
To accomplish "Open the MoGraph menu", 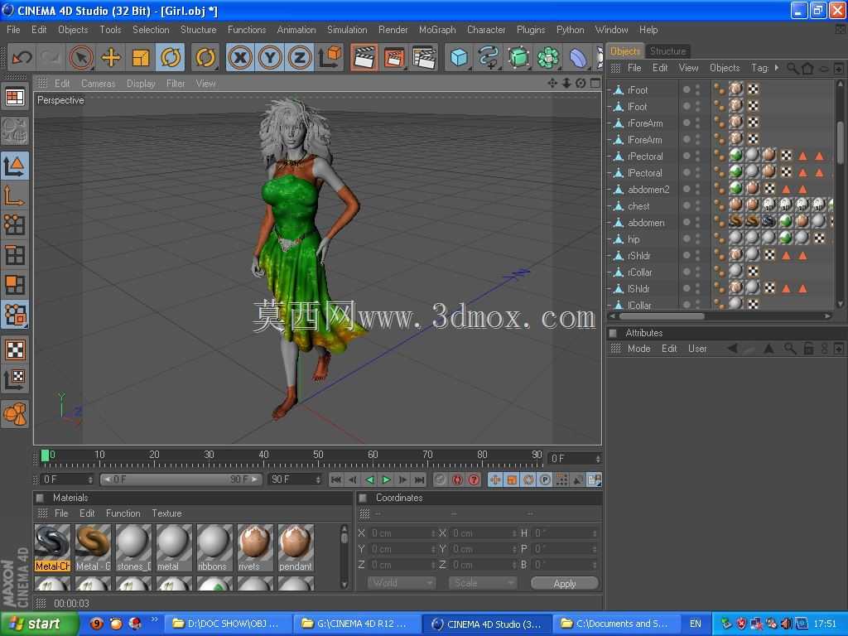I will [x=437, y=30].
